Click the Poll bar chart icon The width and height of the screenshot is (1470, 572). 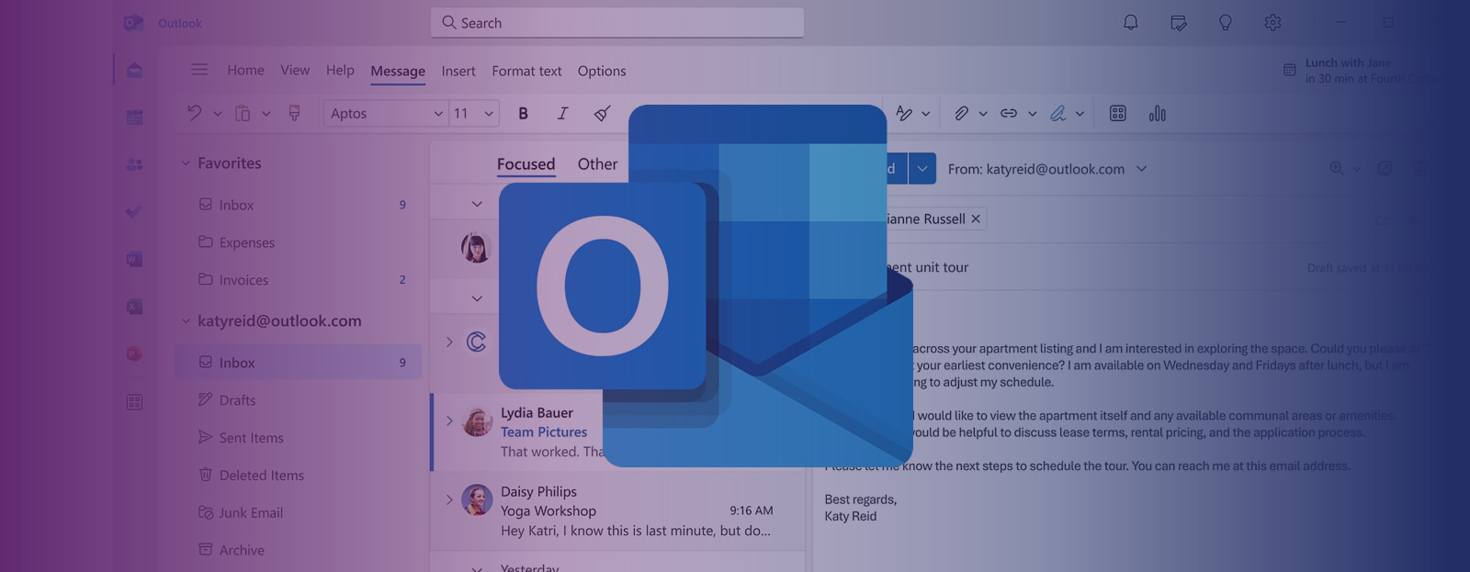(1158, 113)
